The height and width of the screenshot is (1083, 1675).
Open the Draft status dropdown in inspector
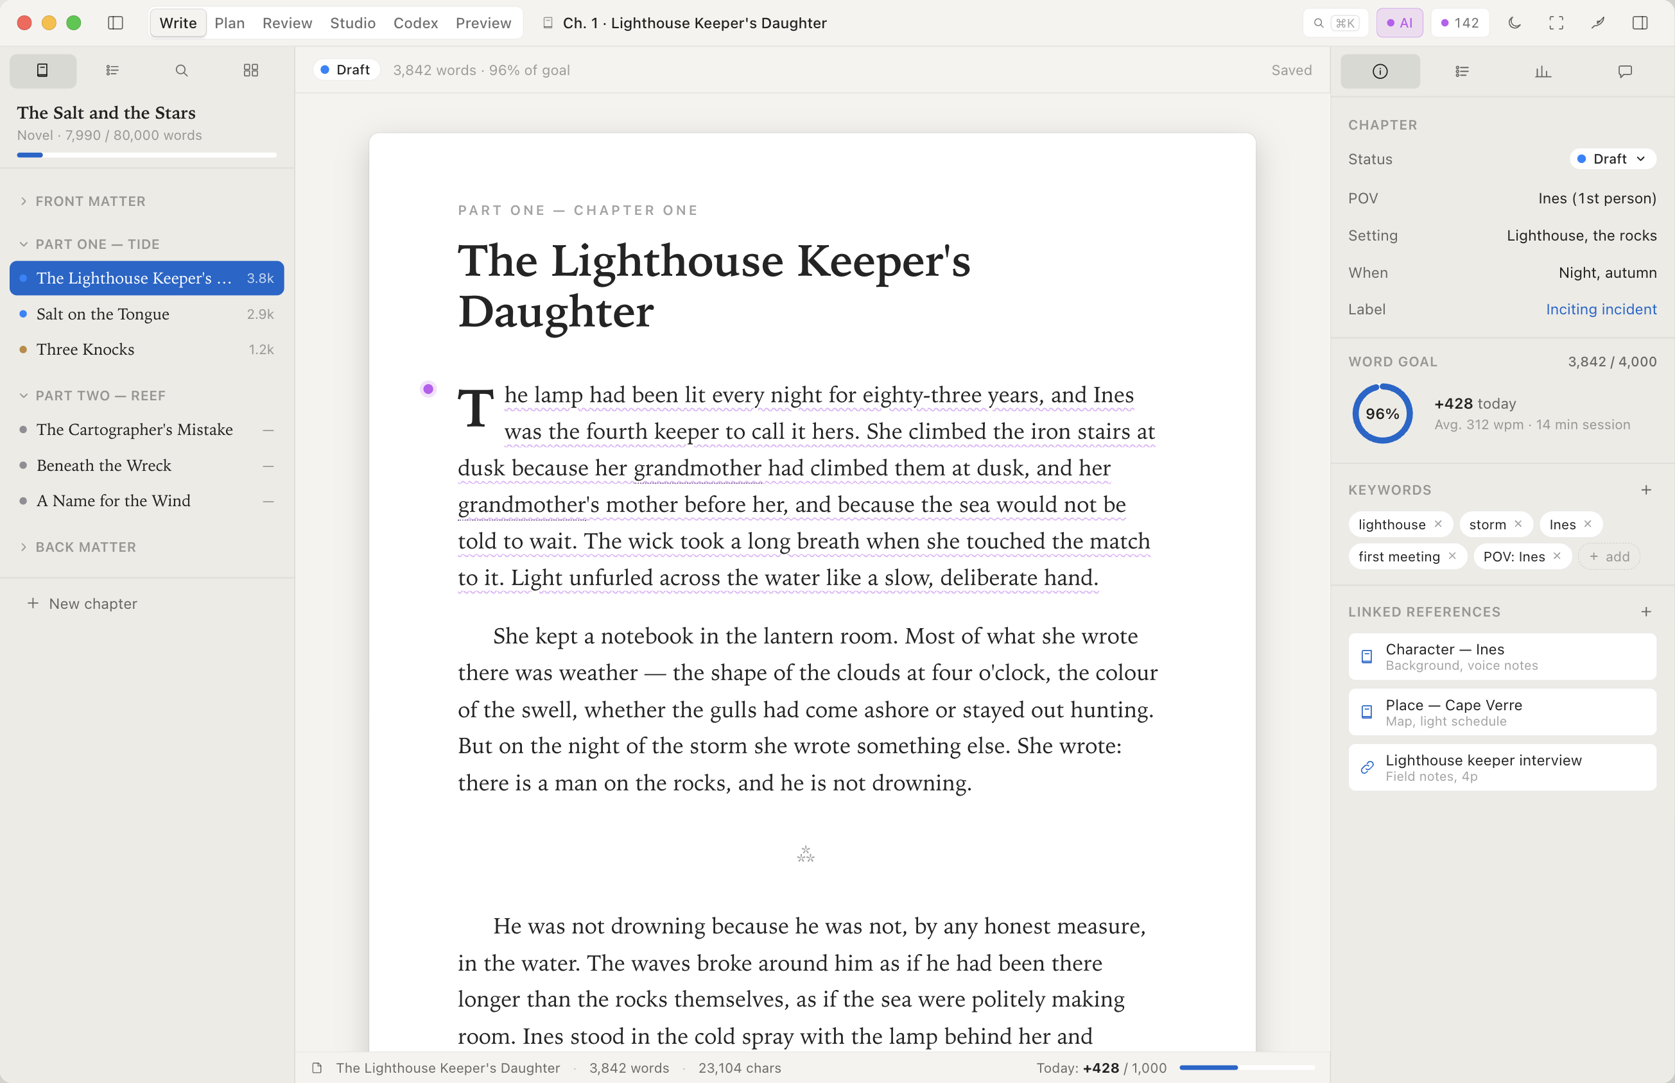coord(1612,159)
